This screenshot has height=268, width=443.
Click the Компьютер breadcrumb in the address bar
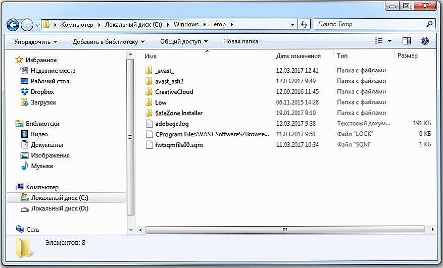(77, 25)
